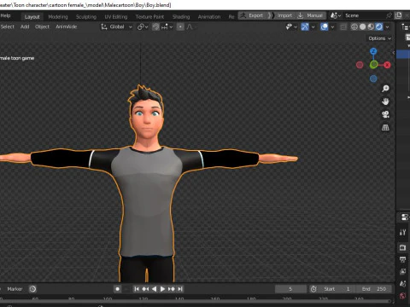The height and width of the screenshot is (307, 410).
Task: Click the current frame field showing 5
Action: click(x=290, y=289)
